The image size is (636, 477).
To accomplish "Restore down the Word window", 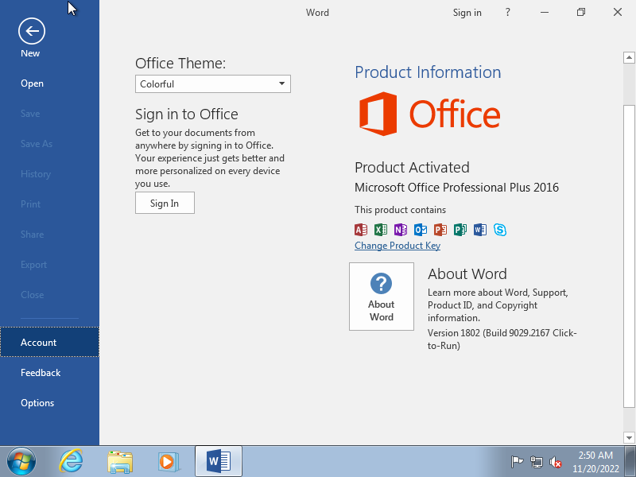I will pyautogui.click(x=581, y=12).
